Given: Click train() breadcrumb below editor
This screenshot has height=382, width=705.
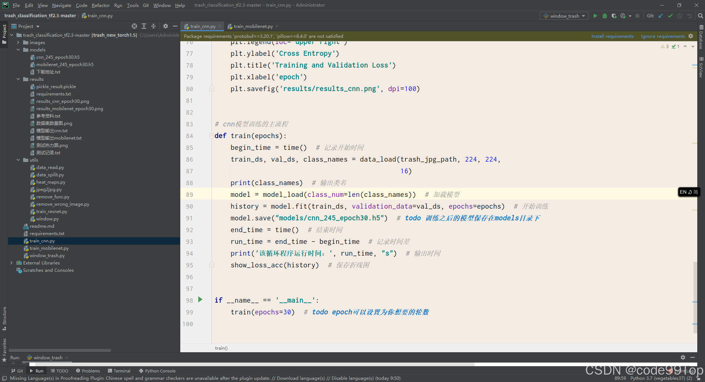Looking at the screenshot, I should [x=221, y=348].
